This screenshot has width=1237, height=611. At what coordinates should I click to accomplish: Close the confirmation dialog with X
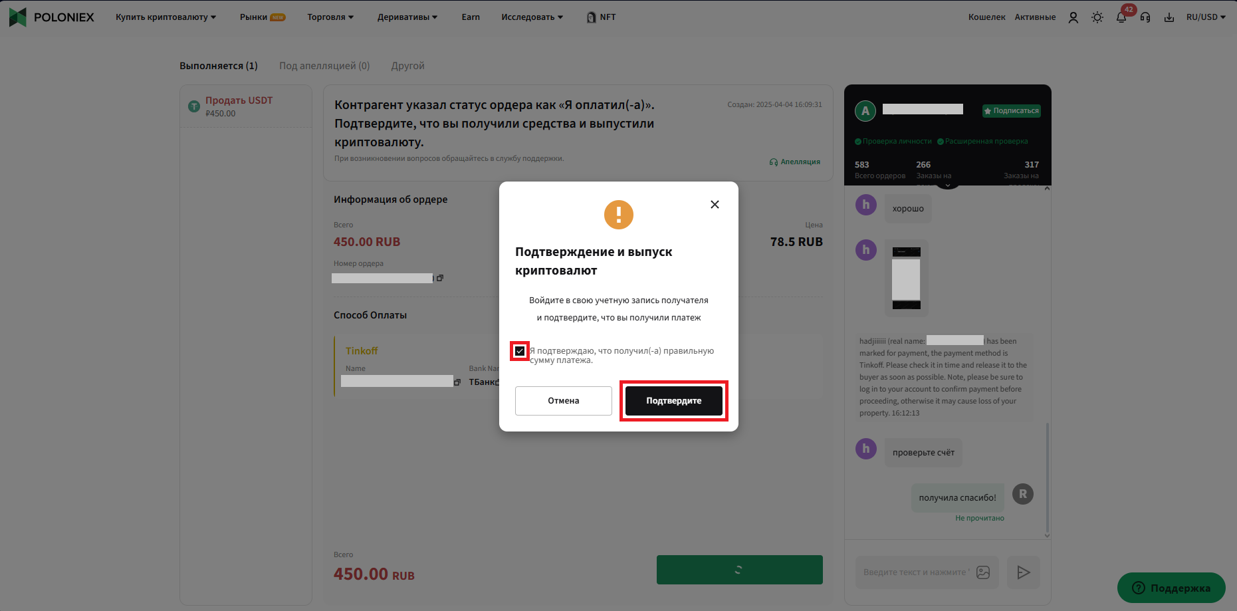pyautogui.click(x=715, y=204)
